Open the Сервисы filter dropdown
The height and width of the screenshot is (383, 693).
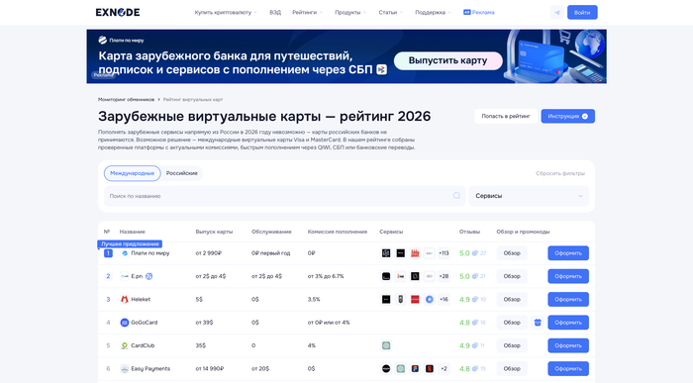(529, 196)
